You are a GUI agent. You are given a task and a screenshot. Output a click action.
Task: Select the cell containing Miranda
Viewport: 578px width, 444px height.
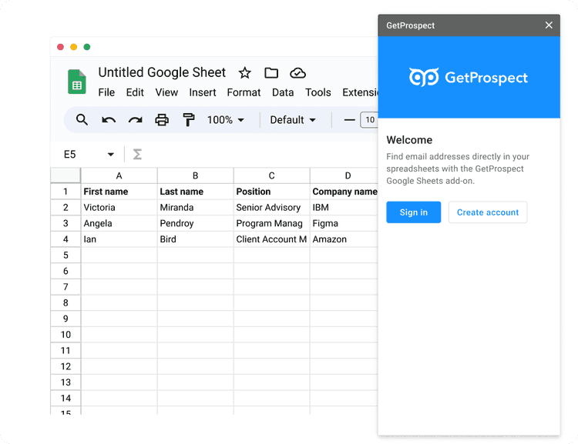click(x=196, y=207)
